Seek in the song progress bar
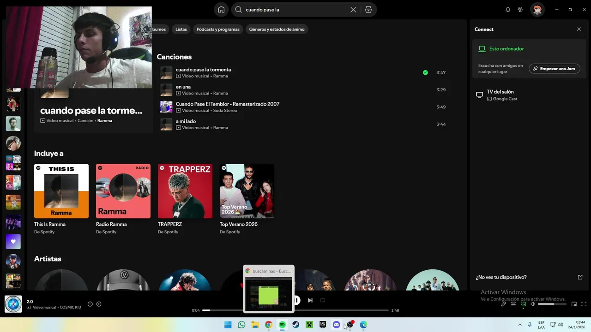This screenshot has height=332, width=591. (295, 310)
